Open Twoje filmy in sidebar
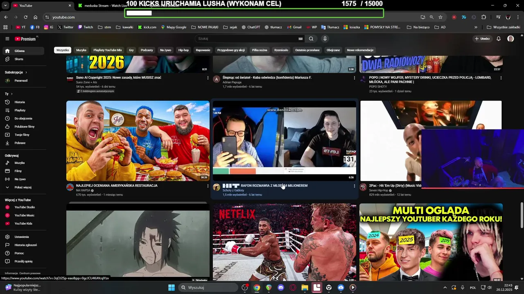524x294 pixels. (22, 135)
